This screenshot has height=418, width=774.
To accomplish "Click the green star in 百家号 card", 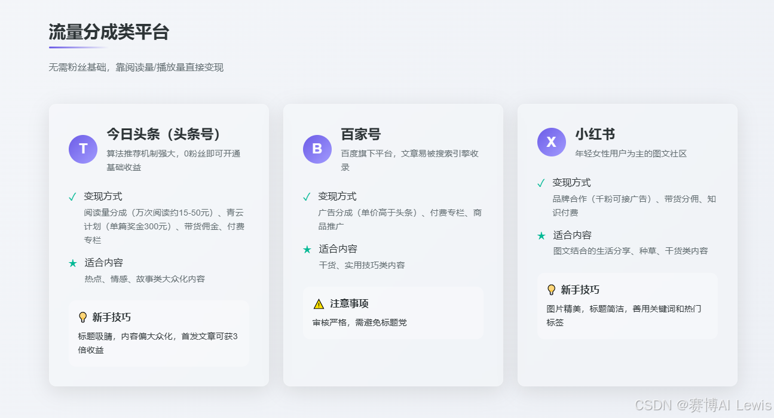I will 307,249.
